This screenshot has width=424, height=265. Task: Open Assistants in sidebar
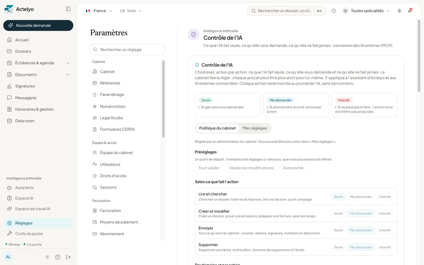(x=38, y=187)
